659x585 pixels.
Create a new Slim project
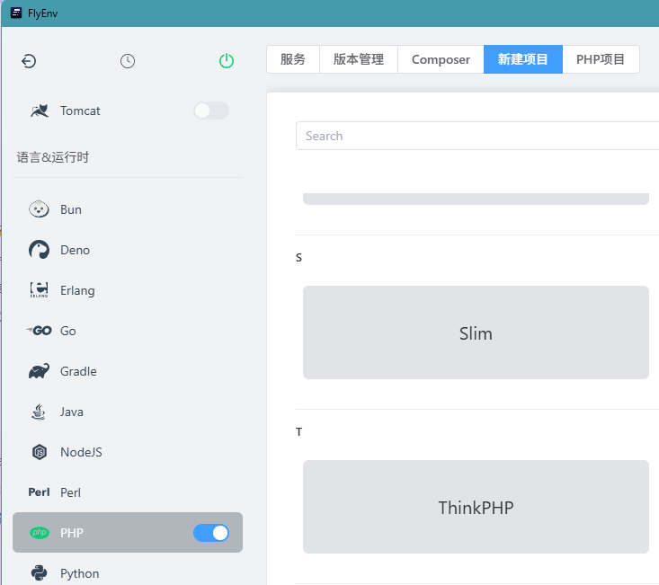(476, 332)
